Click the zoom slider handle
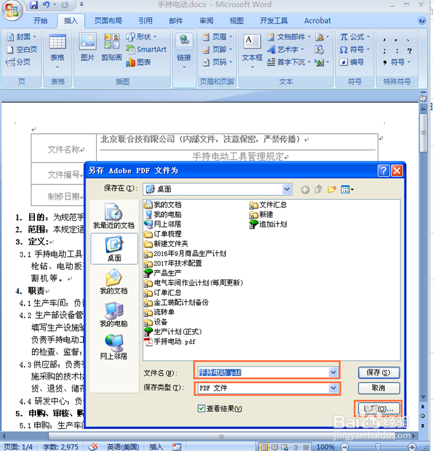The image size is (434, 451). tap(378, 447)
